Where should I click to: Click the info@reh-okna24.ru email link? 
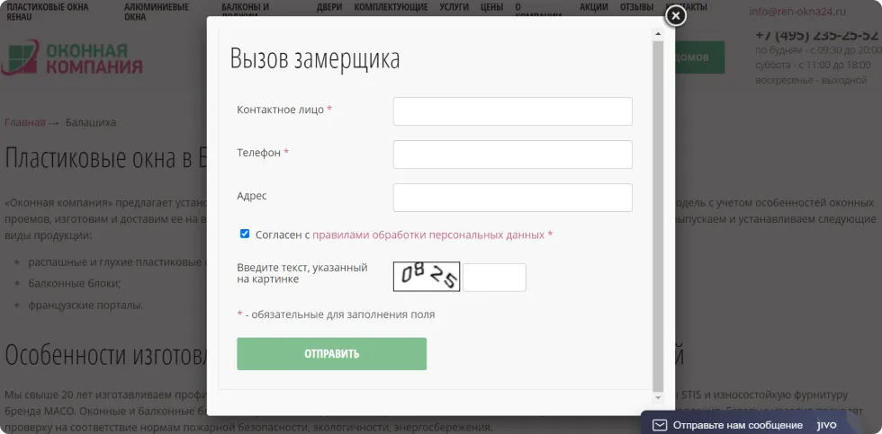coord(796,12)
